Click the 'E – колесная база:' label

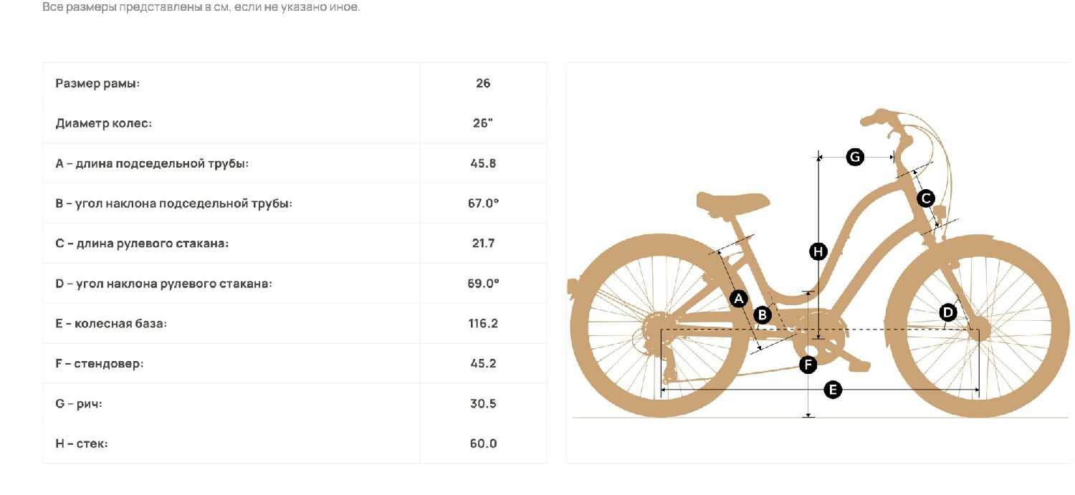[111, 324]
